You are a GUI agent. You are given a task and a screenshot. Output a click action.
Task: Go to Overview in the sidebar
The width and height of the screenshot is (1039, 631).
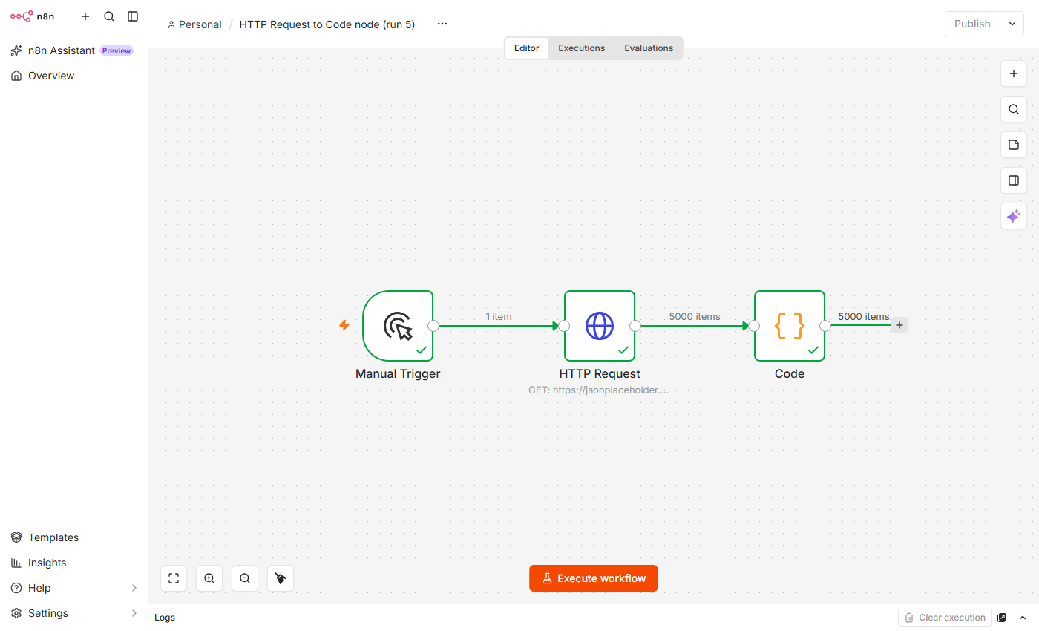tap(74, 76)
